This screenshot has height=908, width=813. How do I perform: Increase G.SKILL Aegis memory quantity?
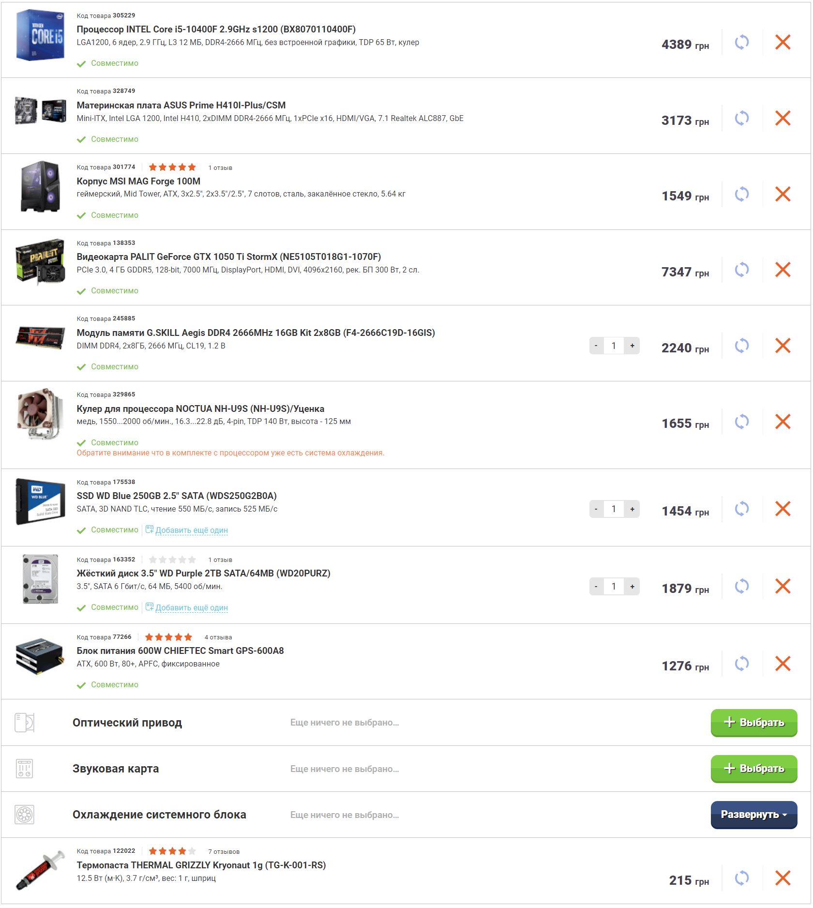[x=632, y=346]
